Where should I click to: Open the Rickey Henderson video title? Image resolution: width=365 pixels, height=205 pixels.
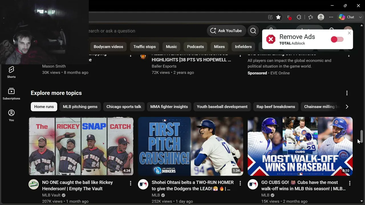78,185
